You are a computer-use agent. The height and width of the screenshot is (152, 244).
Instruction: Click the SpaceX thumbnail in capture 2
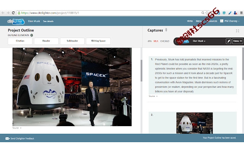pyautogui.click(x=194, y=123)
